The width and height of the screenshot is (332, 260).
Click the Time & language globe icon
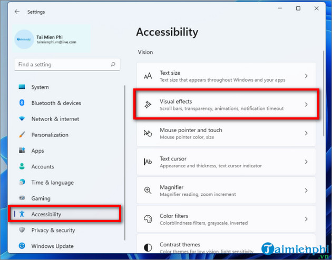click(x=22, y=182)
